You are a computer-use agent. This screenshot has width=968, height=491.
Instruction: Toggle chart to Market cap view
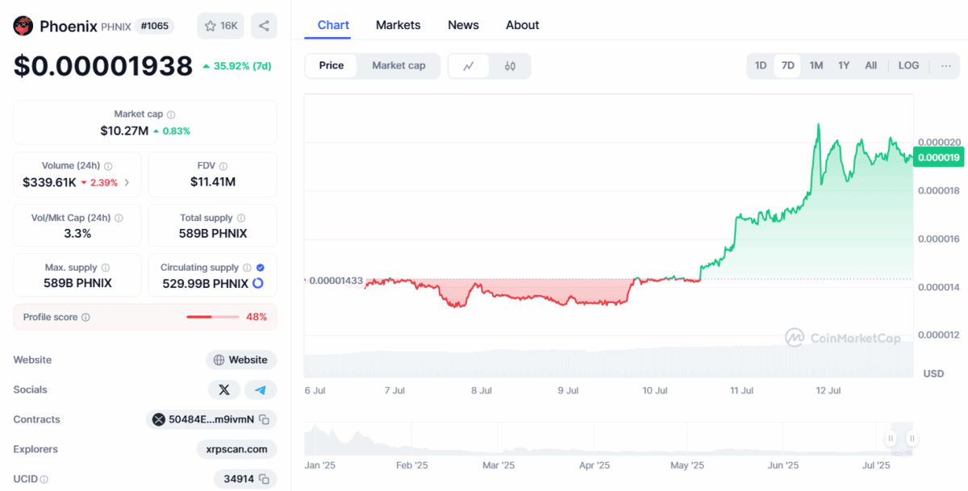[x=398, y=65]
